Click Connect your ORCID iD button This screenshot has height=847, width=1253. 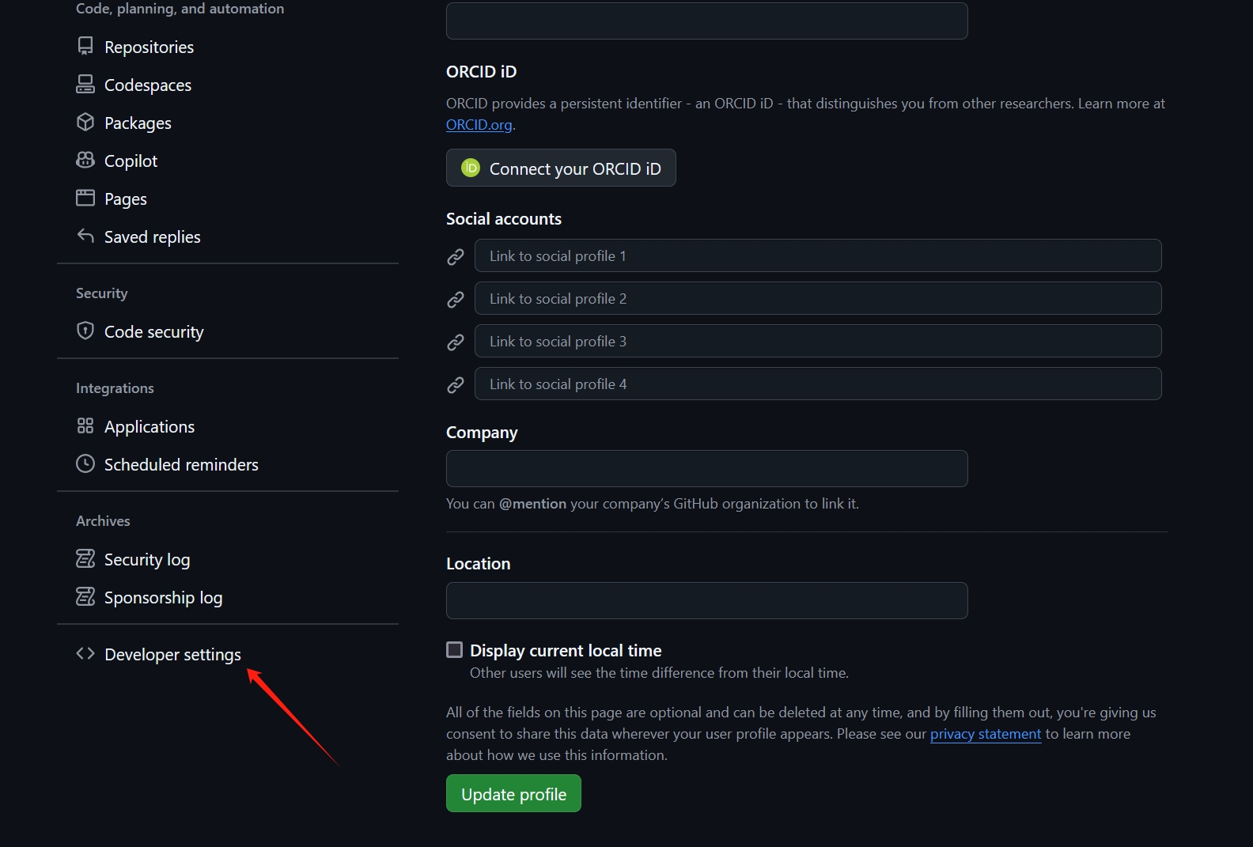[x=561, y=168]
